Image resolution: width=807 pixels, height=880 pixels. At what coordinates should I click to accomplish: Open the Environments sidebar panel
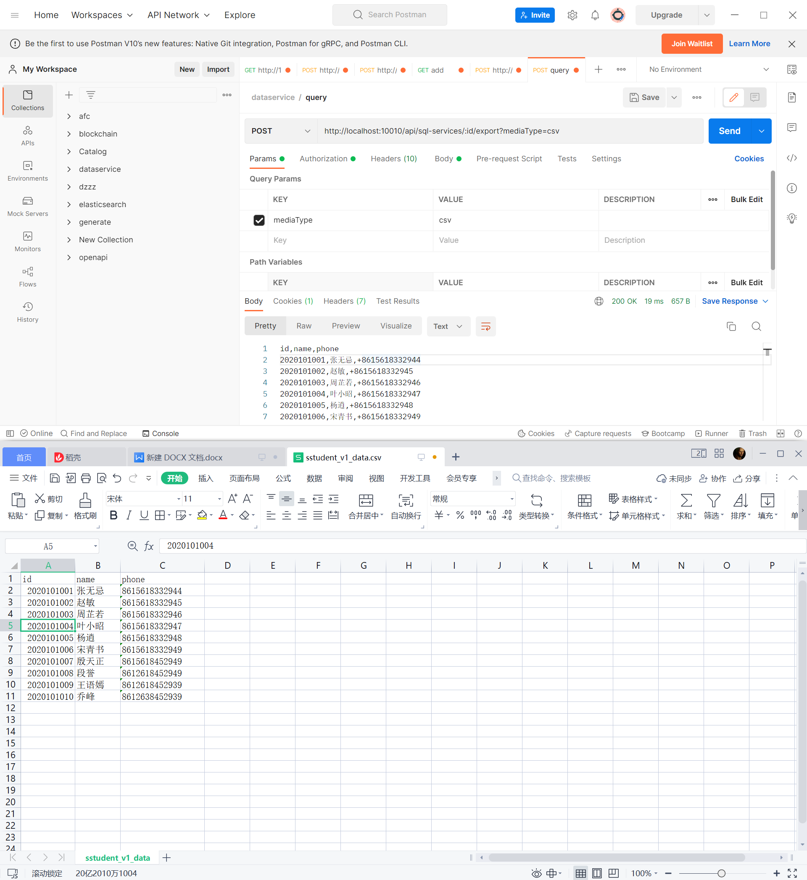pyautogui.click(x=27, y=171)
